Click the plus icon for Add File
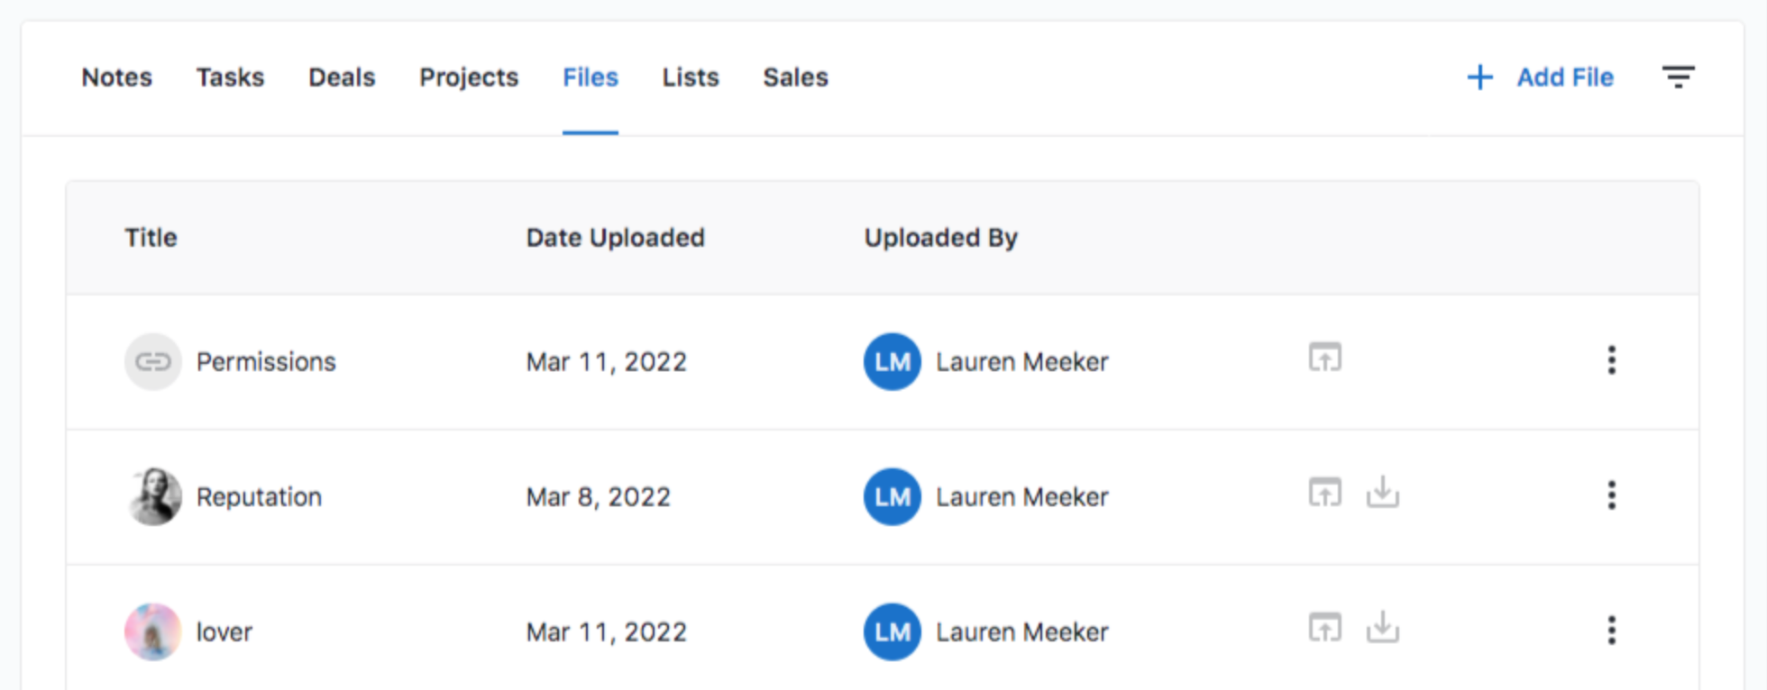 pyautogui.click(x=1479, y=77)
